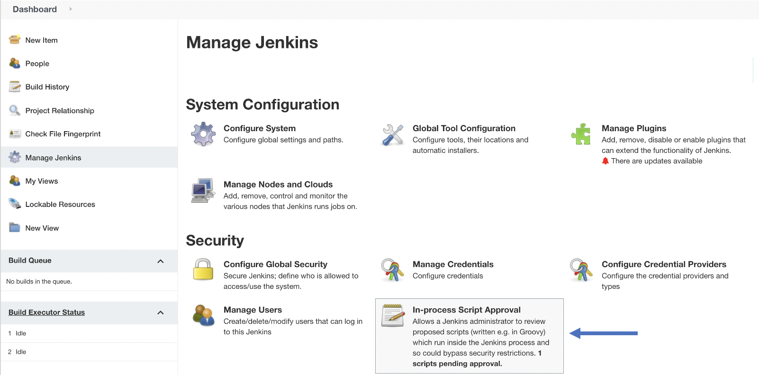Click the In-process Script Approval notepad icon
The height and width of the screenshot is (375, 759).
(393, 315)
